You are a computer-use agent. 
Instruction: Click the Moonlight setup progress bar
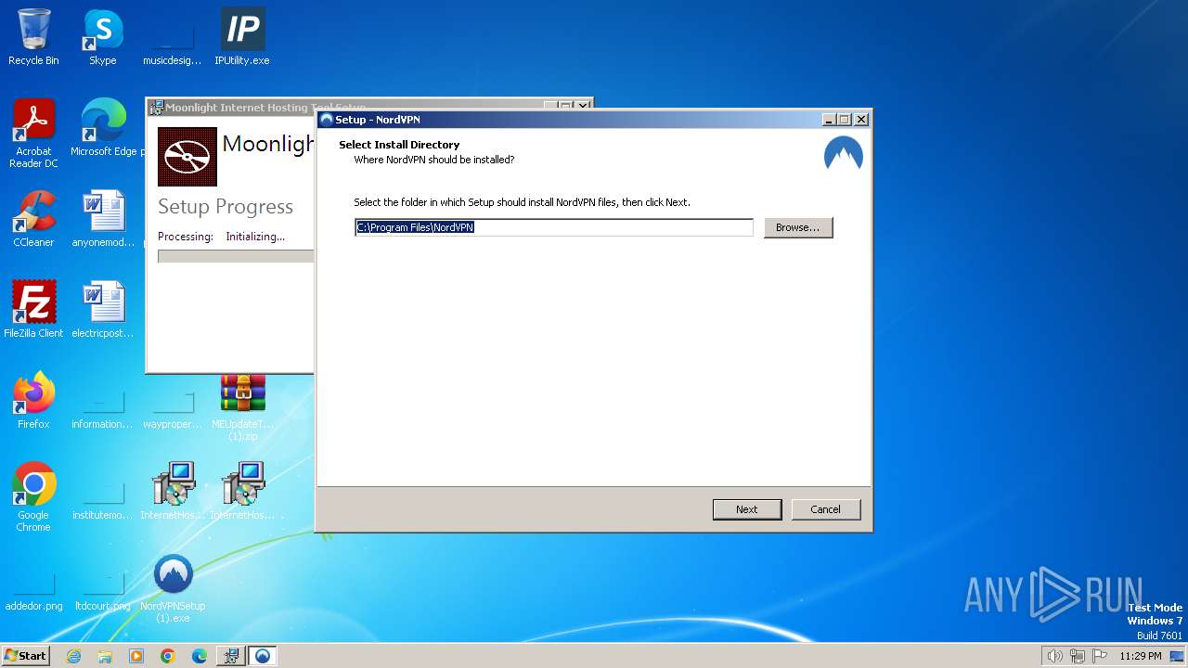(x=236, y=257)
